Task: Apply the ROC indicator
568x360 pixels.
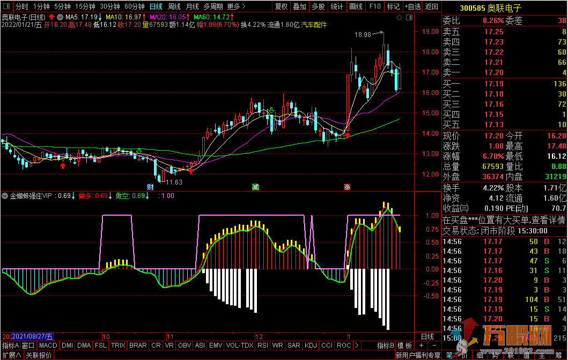Action: pos(344,346)
